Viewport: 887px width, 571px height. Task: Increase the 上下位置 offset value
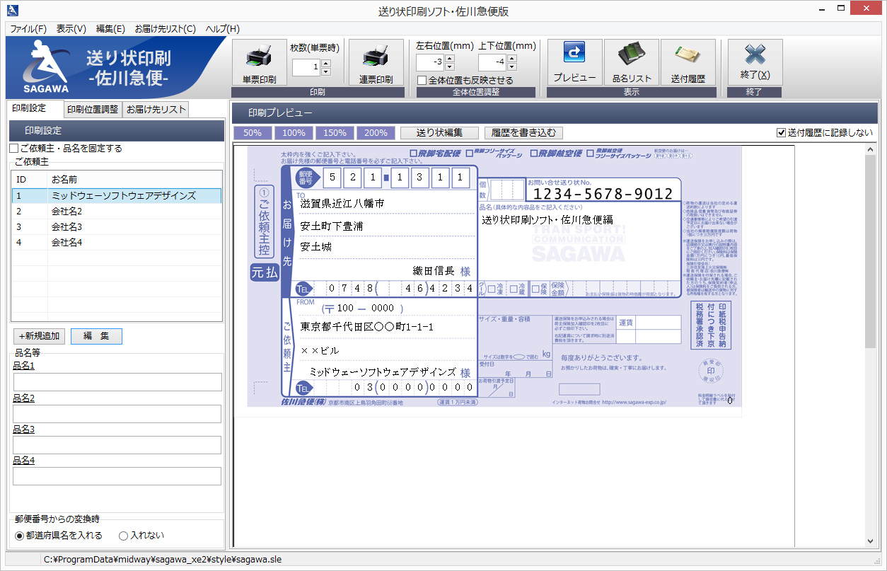pos(512,57)
